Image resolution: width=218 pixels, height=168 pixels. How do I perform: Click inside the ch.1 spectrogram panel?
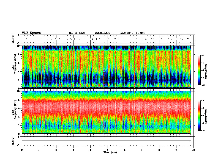[x=106, y=67]
